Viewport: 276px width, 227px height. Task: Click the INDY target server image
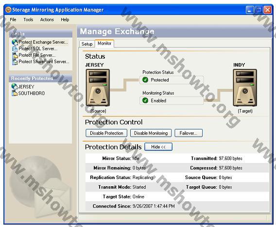click(245, 87)
